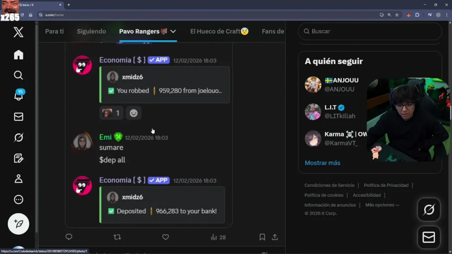This screenshot has height=254, width=452.
Task: Click L.I.T's avatar thumbnail
Action: click(x=313, y=111)
